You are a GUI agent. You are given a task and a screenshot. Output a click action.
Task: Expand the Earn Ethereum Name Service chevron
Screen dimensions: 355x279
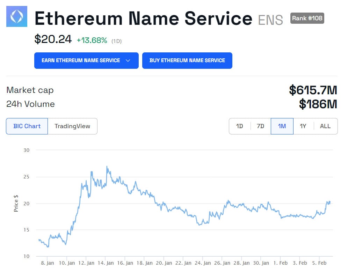point(128,60)
